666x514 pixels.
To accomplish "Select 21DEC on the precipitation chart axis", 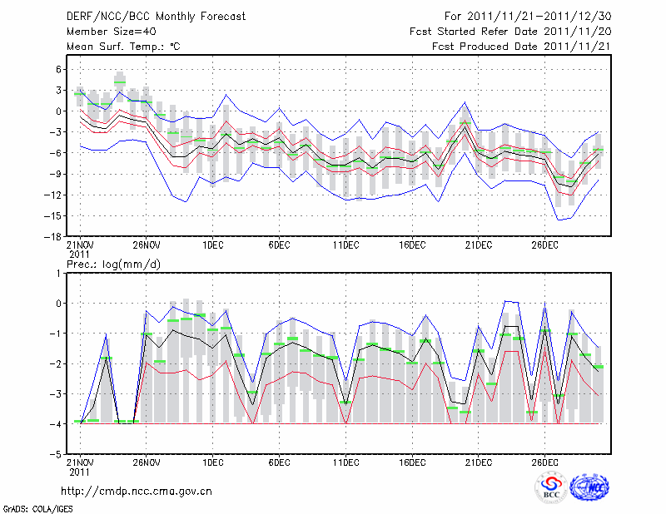I will [479, 462].
